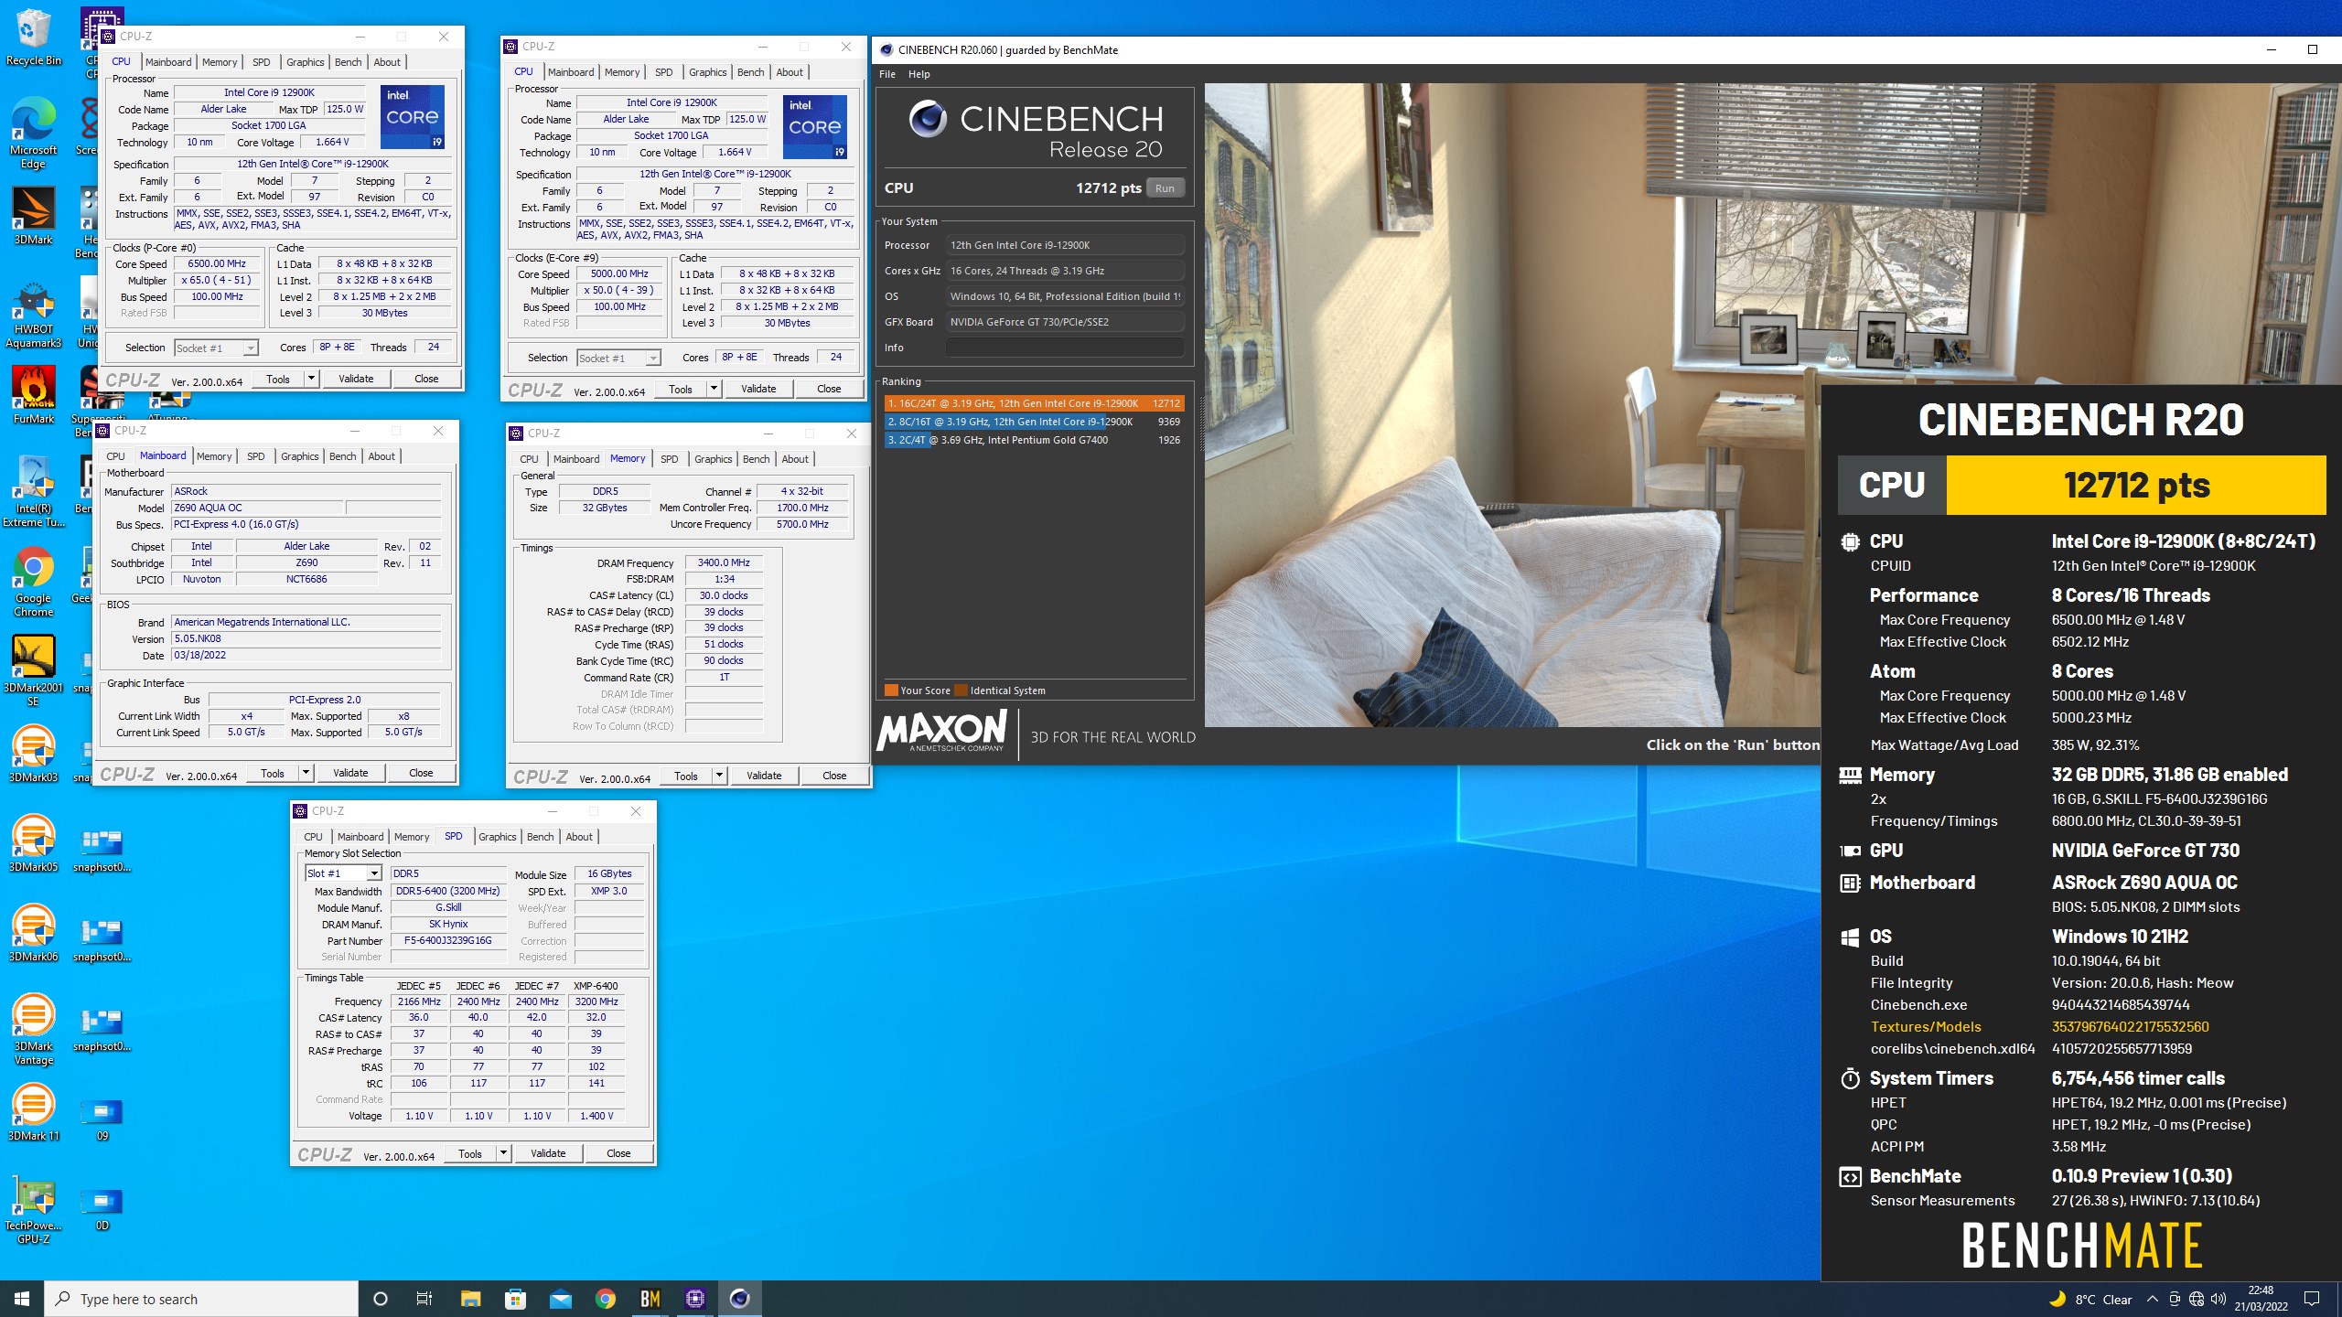Open the Recycle Bin desktop icon
The height and width of the screenshot is (1317, 2342).
point(33,38)
